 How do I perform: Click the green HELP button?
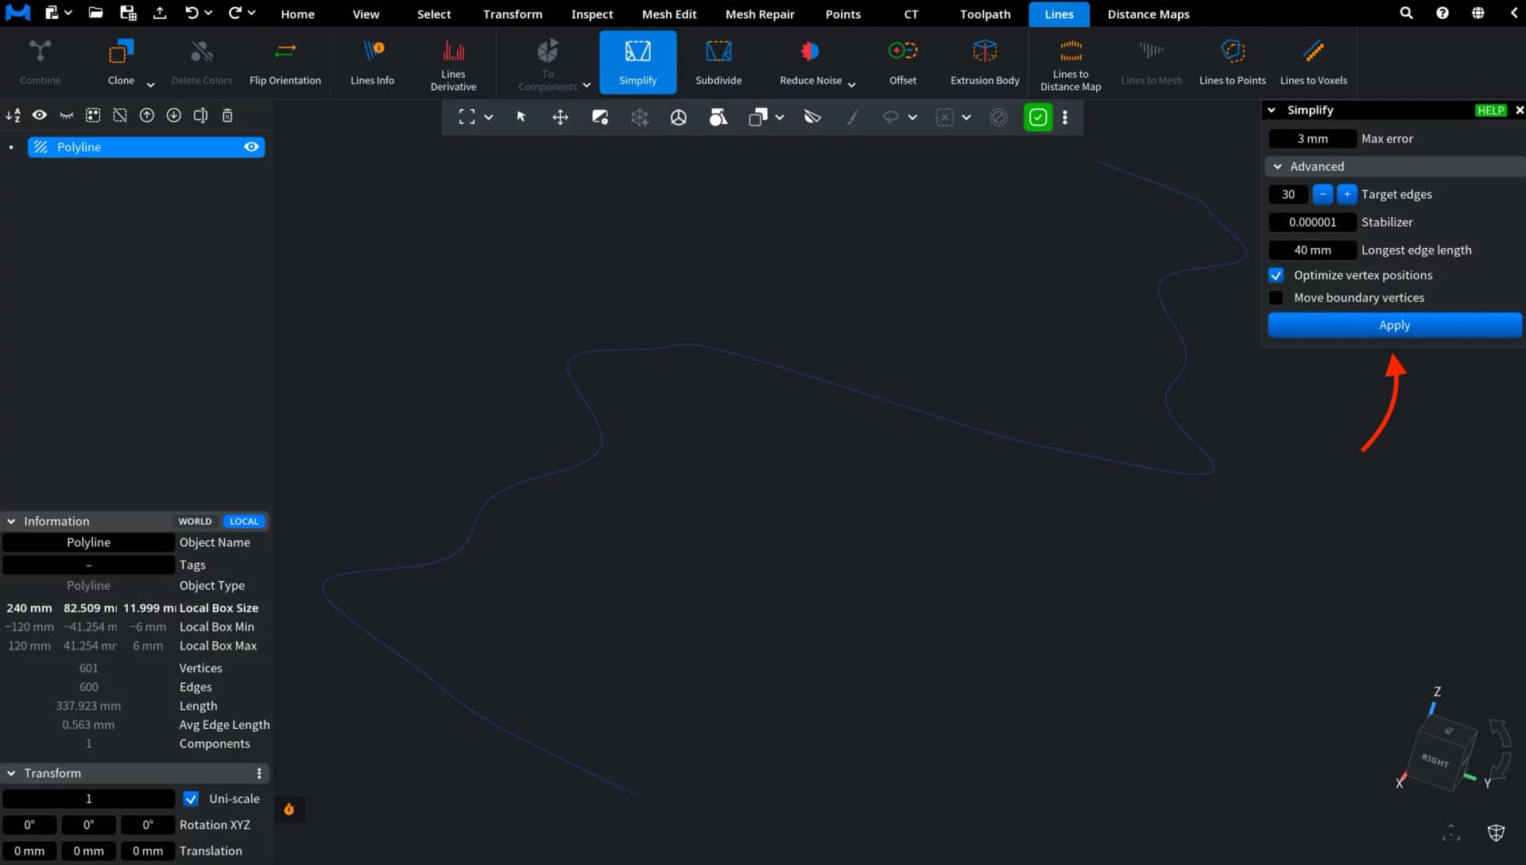[1490, 111]
